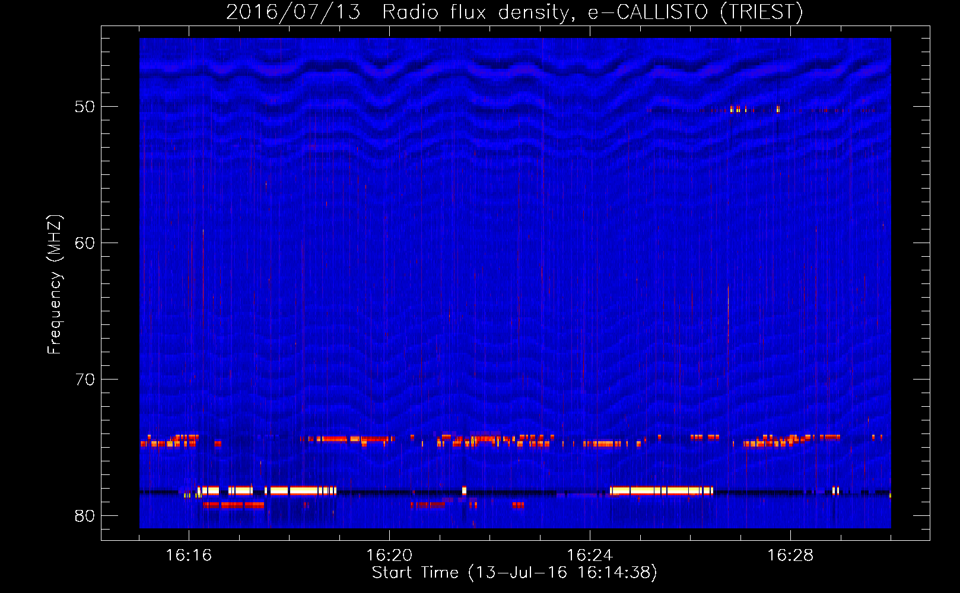The height and width of the screenshot is (593, 960).
Task: Click the 16:16 time tick label
Action: click(x=189, y=556)
